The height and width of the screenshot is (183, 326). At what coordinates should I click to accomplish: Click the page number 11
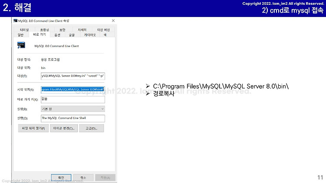(320, 177)
